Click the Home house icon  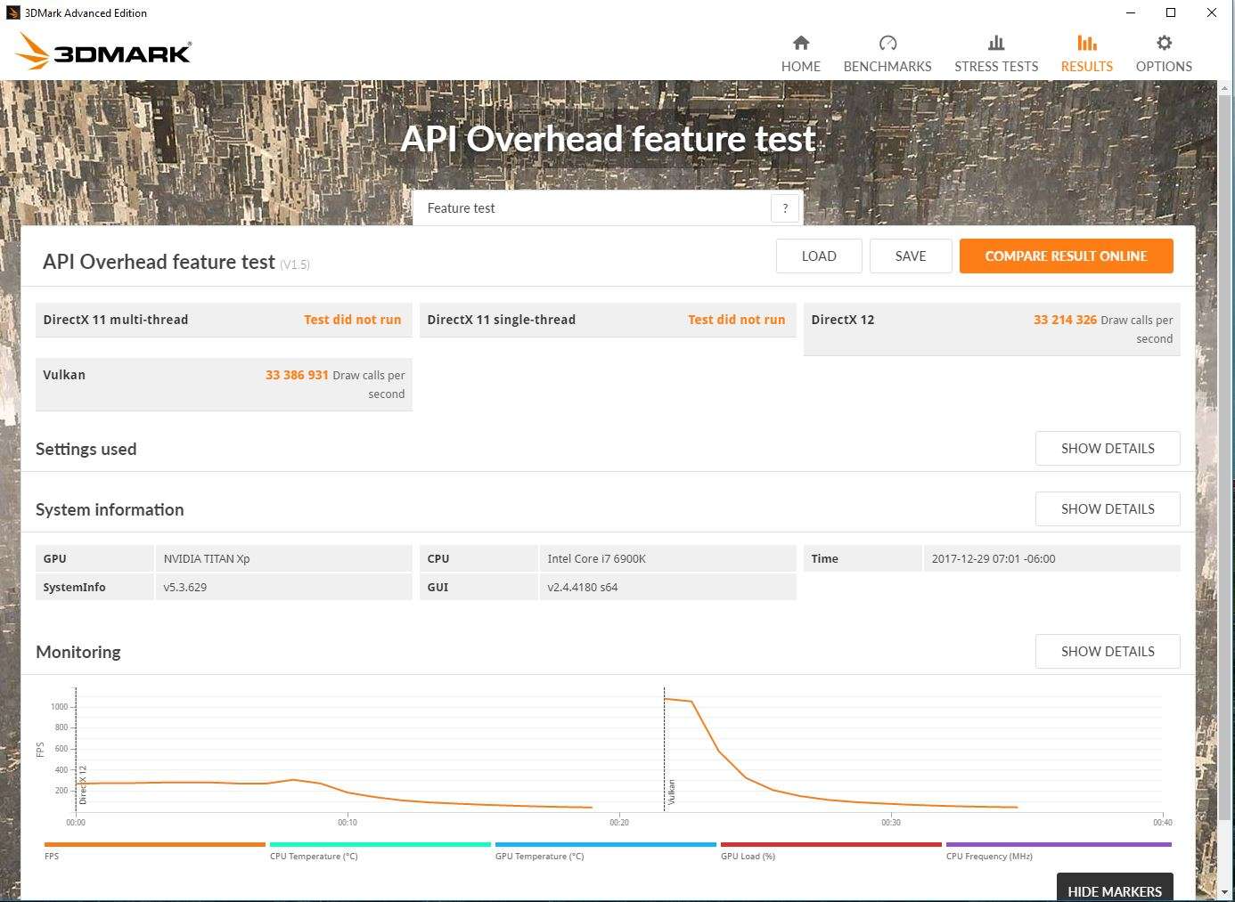coord(800,43)
